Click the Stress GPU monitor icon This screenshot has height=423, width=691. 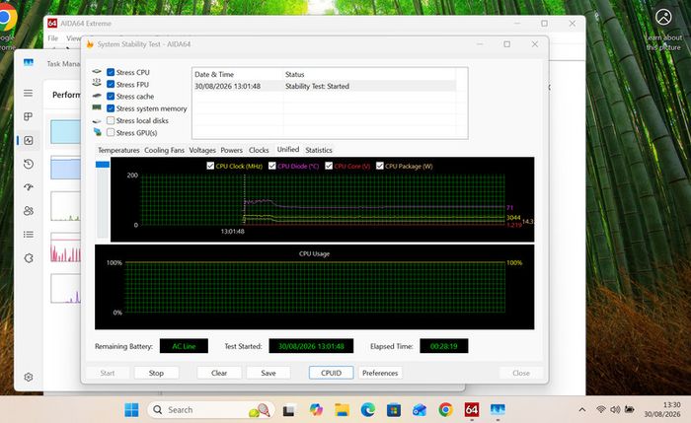(x=98, y=131)
